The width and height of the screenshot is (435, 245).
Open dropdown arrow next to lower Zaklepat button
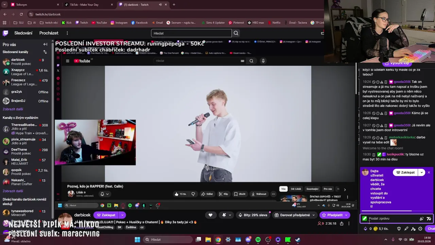point(122,215)
